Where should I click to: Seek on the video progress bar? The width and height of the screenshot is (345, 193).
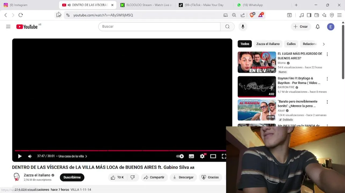[120, 151]
